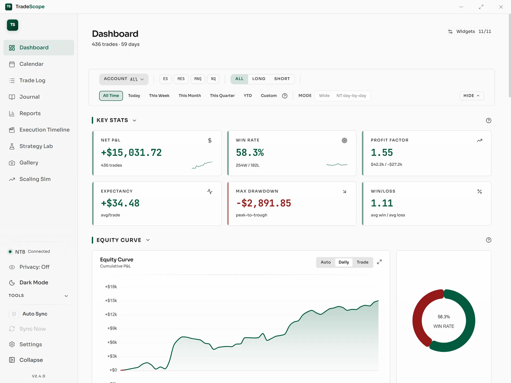Screen dimensions: 511x383
Task: Switch equity curve to Daily
Action: pyautogui.click(x=344, y=262)
